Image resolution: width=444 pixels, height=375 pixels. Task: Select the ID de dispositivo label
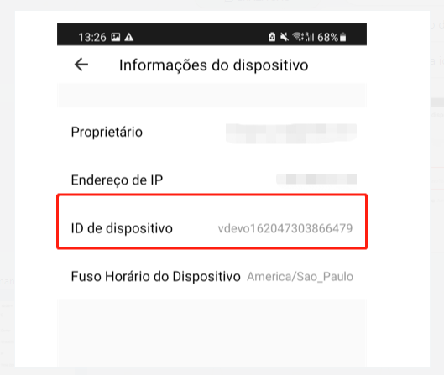pos(122,228)
